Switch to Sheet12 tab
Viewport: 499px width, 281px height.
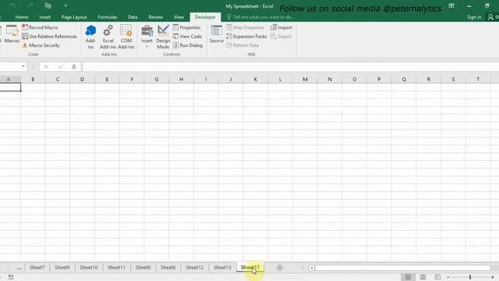click(x=194, y=268)
